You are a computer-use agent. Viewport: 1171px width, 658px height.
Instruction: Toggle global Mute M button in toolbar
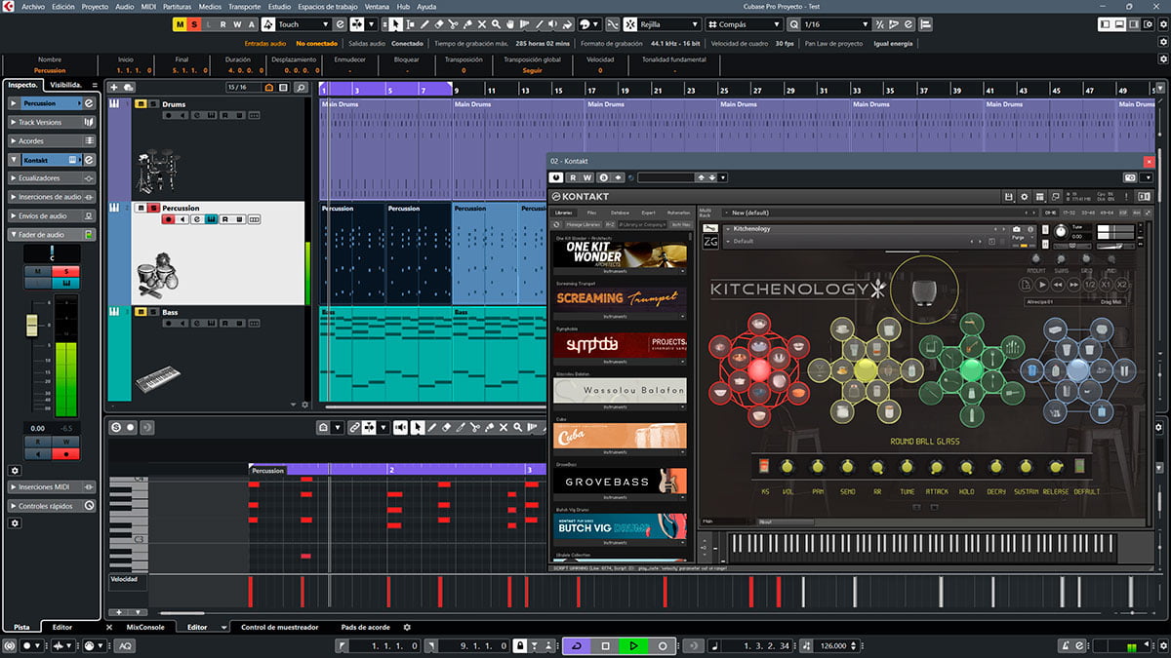180,24
